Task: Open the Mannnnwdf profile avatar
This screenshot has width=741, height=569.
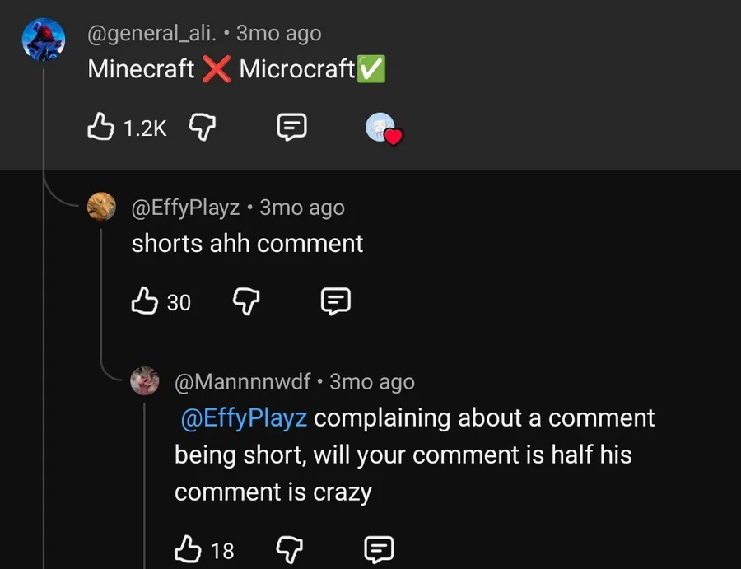Action: [145, 380]
